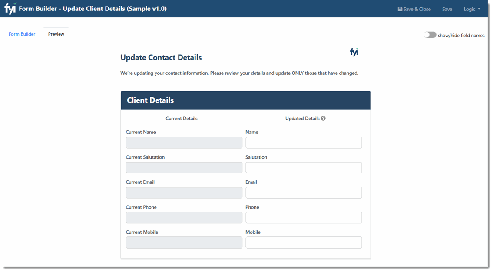This screenshot has height=272, width=493.
Task: Click the Current Email field
Action: [184, 193]
